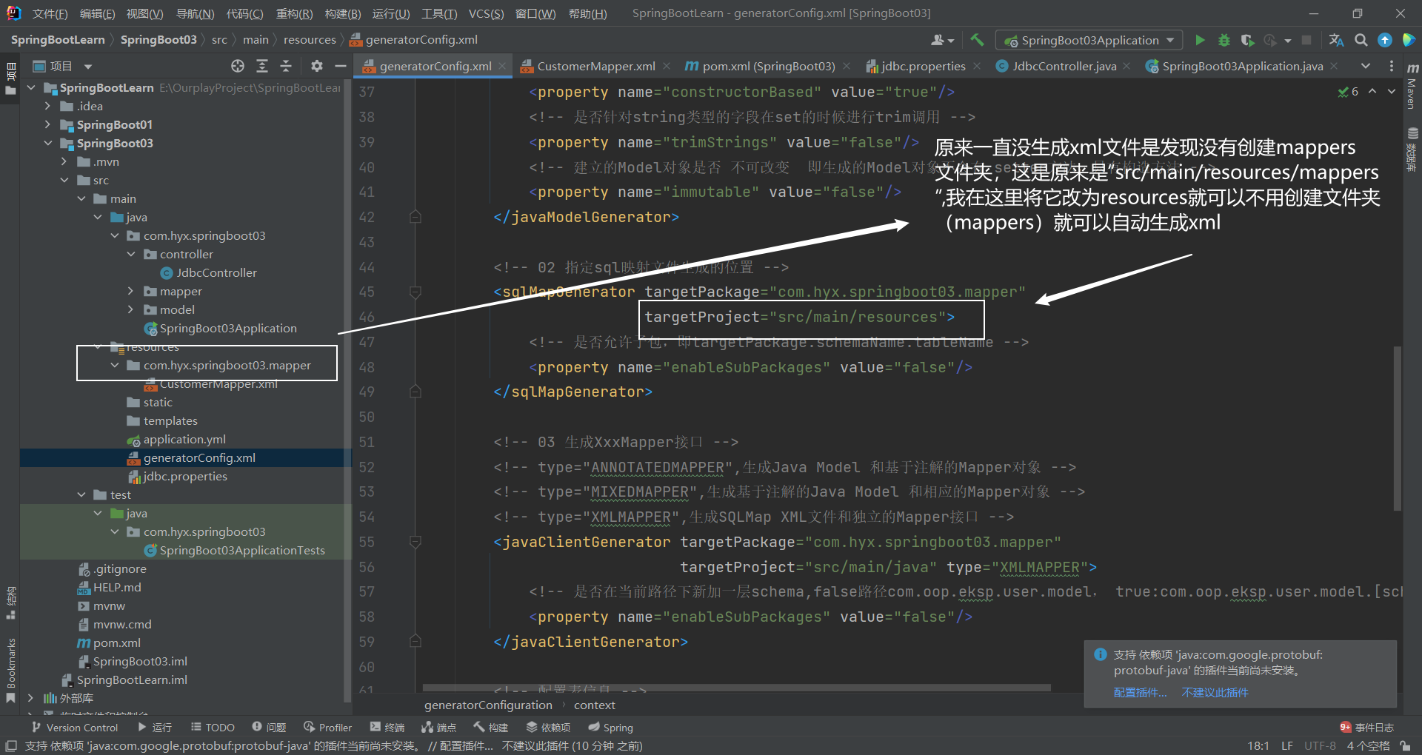Open editor tab options menu

(1391, 66)
